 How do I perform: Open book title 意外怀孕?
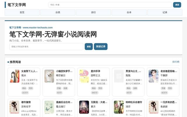[x=96, y=71]
